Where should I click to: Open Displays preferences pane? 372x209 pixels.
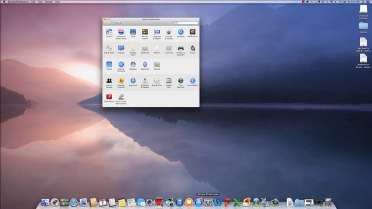121,49
